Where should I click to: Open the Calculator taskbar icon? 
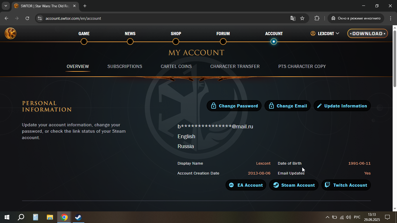[x=35, y=217]
